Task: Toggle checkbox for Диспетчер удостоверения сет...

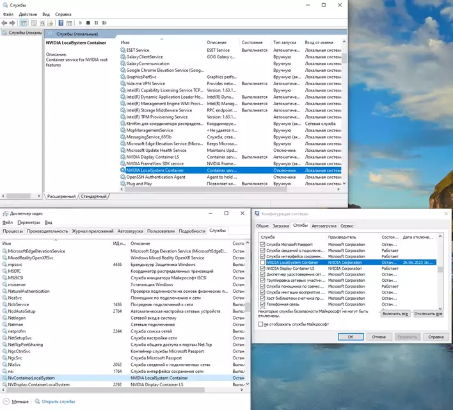Action: point(262,274)
